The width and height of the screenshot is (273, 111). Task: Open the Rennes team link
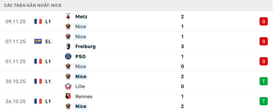coord(84,97)
